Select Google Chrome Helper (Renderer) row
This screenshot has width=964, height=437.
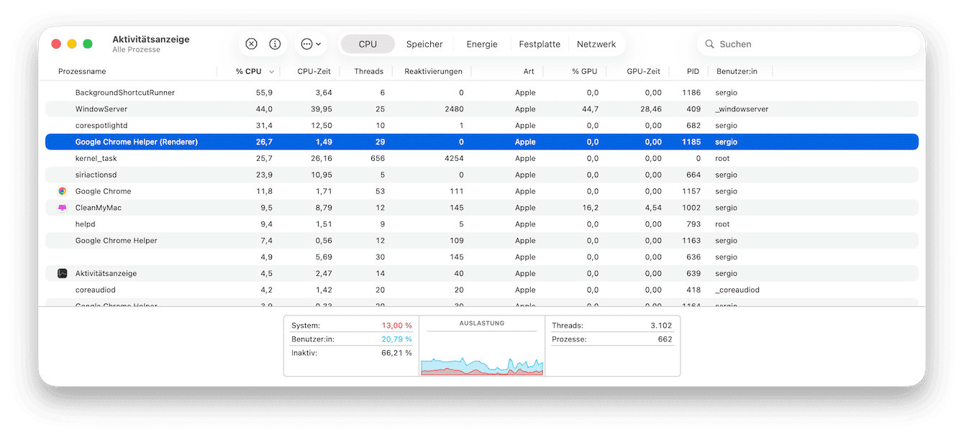coord(482,142)
